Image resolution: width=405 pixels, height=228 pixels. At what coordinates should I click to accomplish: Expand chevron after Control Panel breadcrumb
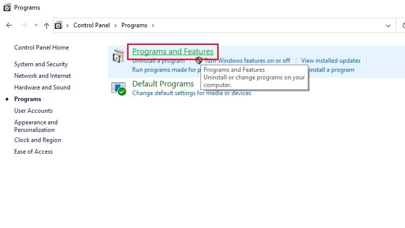pos(115,25)
